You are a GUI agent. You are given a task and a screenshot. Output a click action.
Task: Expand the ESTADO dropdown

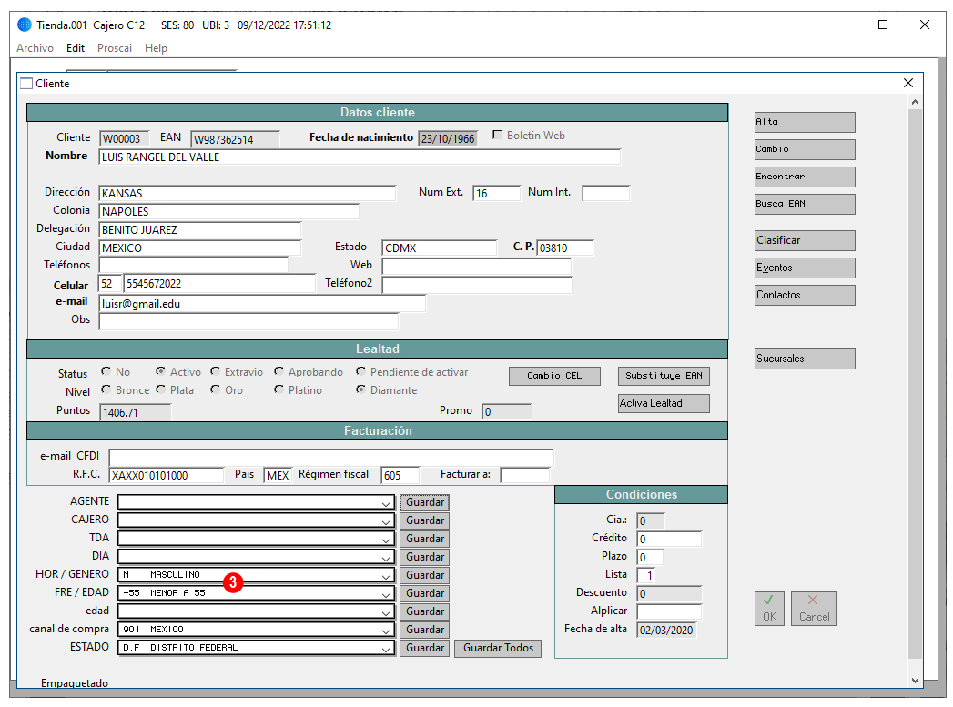coord(386,649)
